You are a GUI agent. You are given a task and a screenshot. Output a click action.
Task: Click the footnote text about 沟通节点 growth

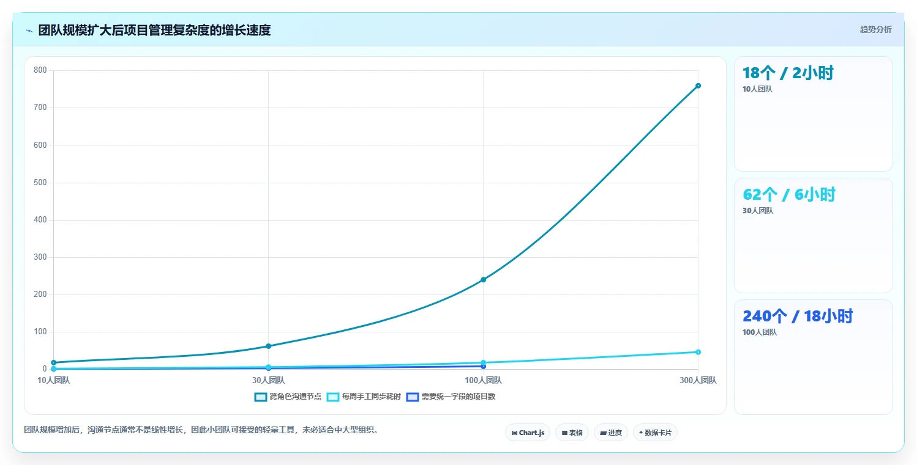[202, 430]
